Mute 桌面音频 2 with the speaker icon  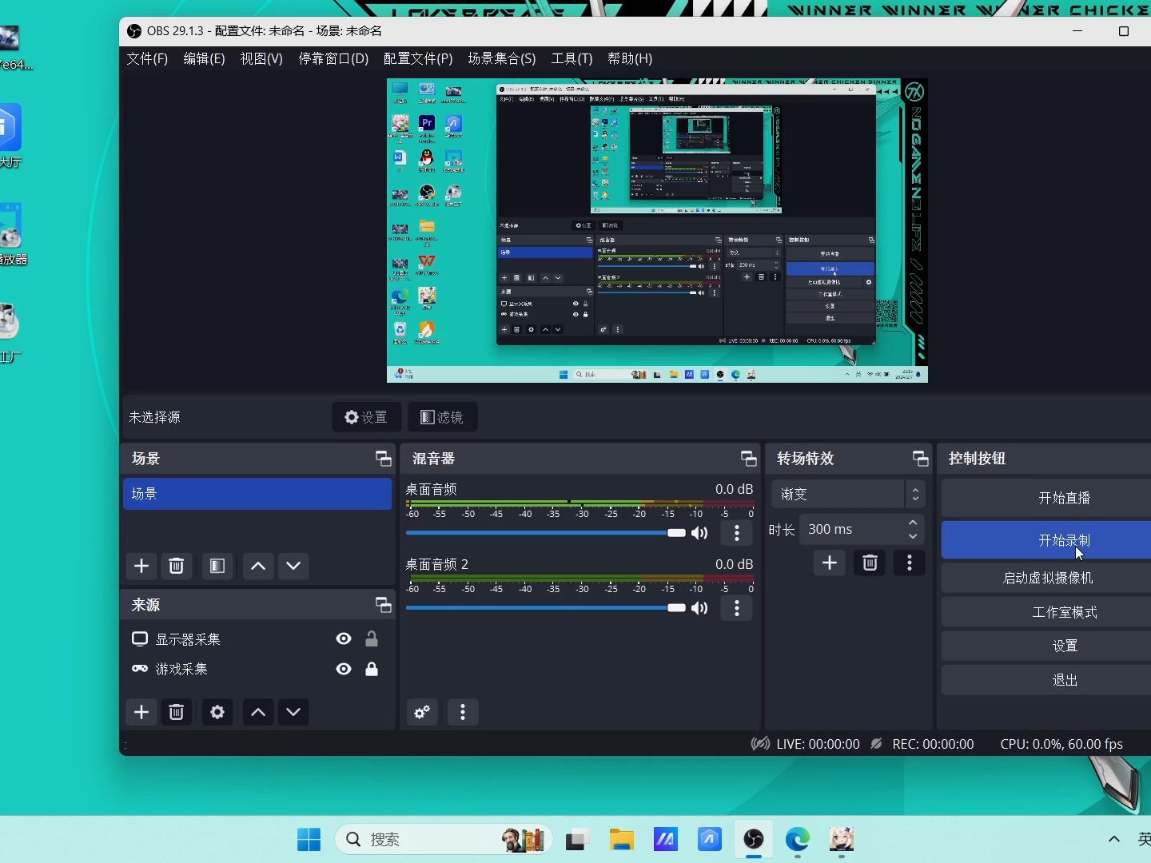699,608
